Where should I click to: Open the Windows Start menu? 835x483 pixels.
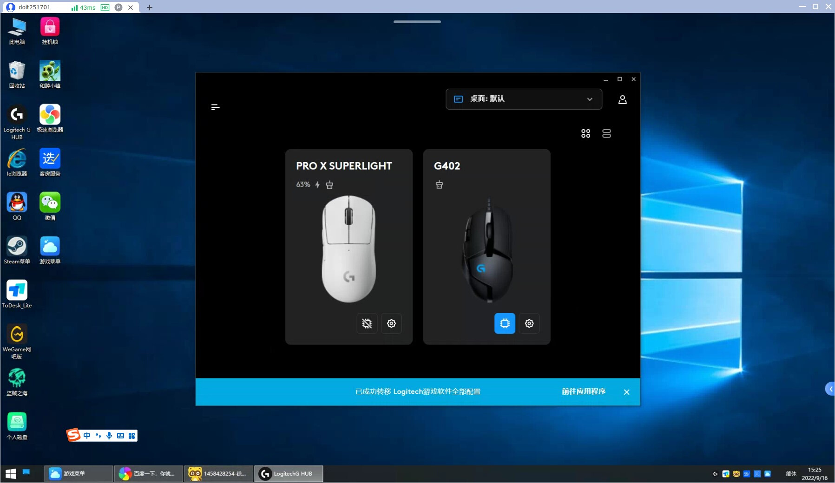point(11,474)
